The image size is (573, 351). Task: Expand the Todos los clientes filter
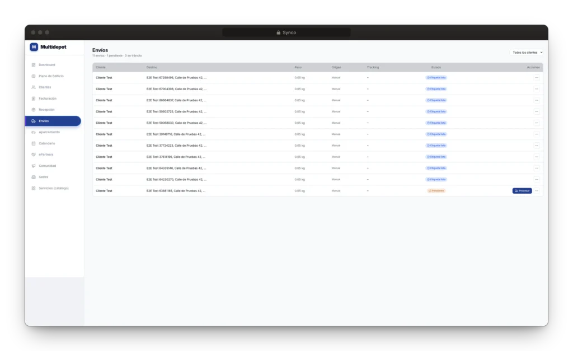(x=527, y=53)
